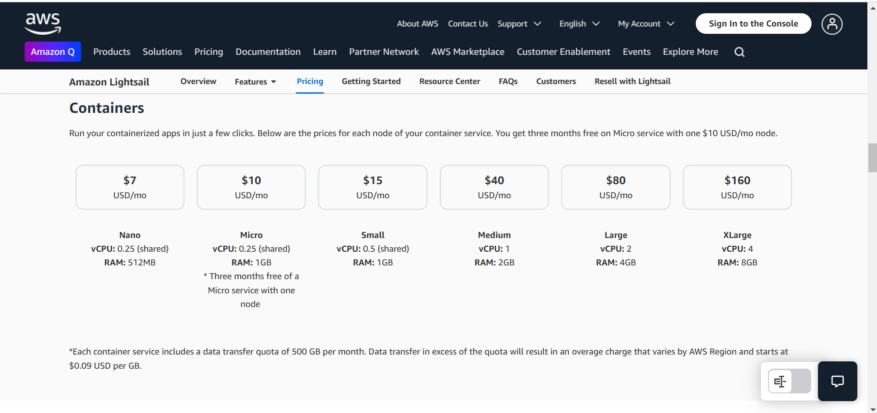Select the $10 USD/mo price card
The height and width of the screenshot is (413, 877).
251,187
